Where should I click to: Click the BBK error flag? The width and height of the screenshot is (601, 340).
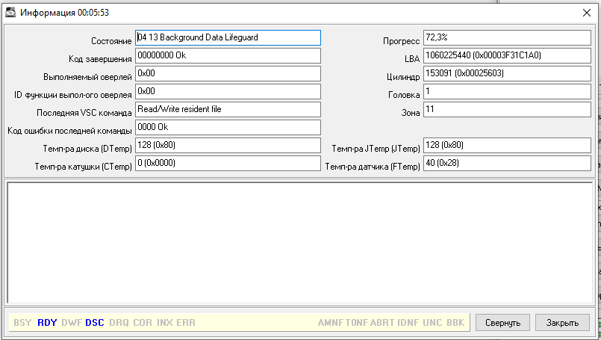point(455,323)
